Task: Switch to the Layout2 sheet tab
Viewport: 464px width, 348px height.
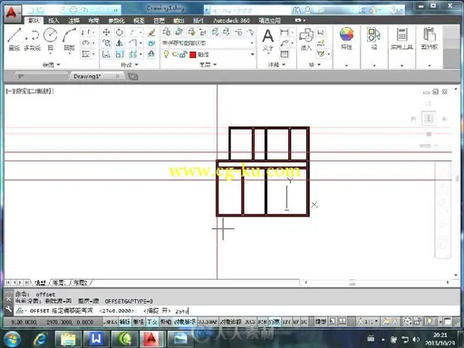Action: pos(81,283)
